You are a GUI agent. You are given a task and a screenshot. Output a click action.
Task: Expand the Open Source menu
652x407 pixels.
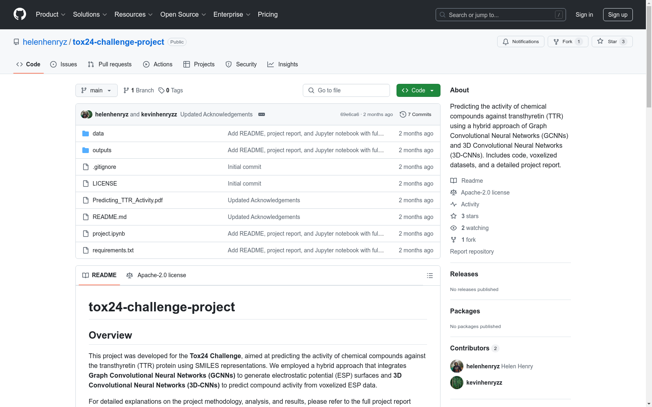pyautogui.click(x=183, y=15)
